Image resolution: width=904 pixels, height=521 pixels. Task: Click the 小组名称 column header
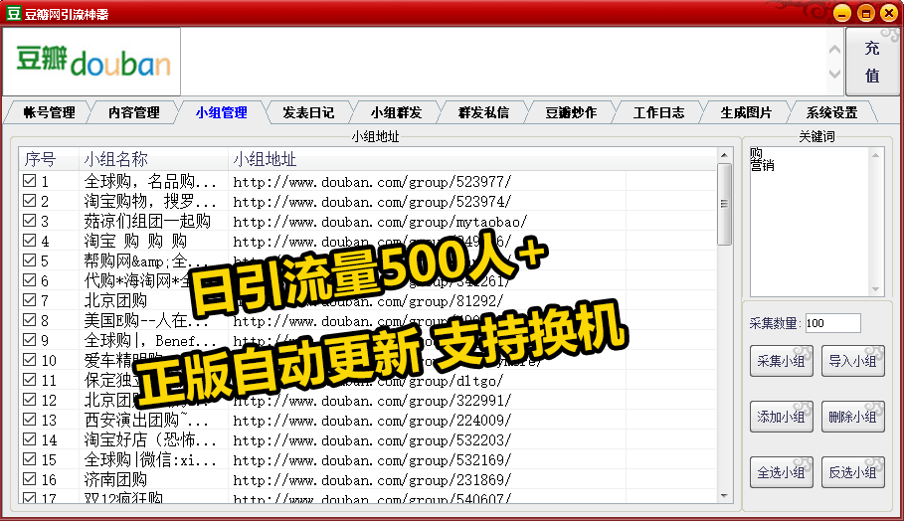pos(153,159)
